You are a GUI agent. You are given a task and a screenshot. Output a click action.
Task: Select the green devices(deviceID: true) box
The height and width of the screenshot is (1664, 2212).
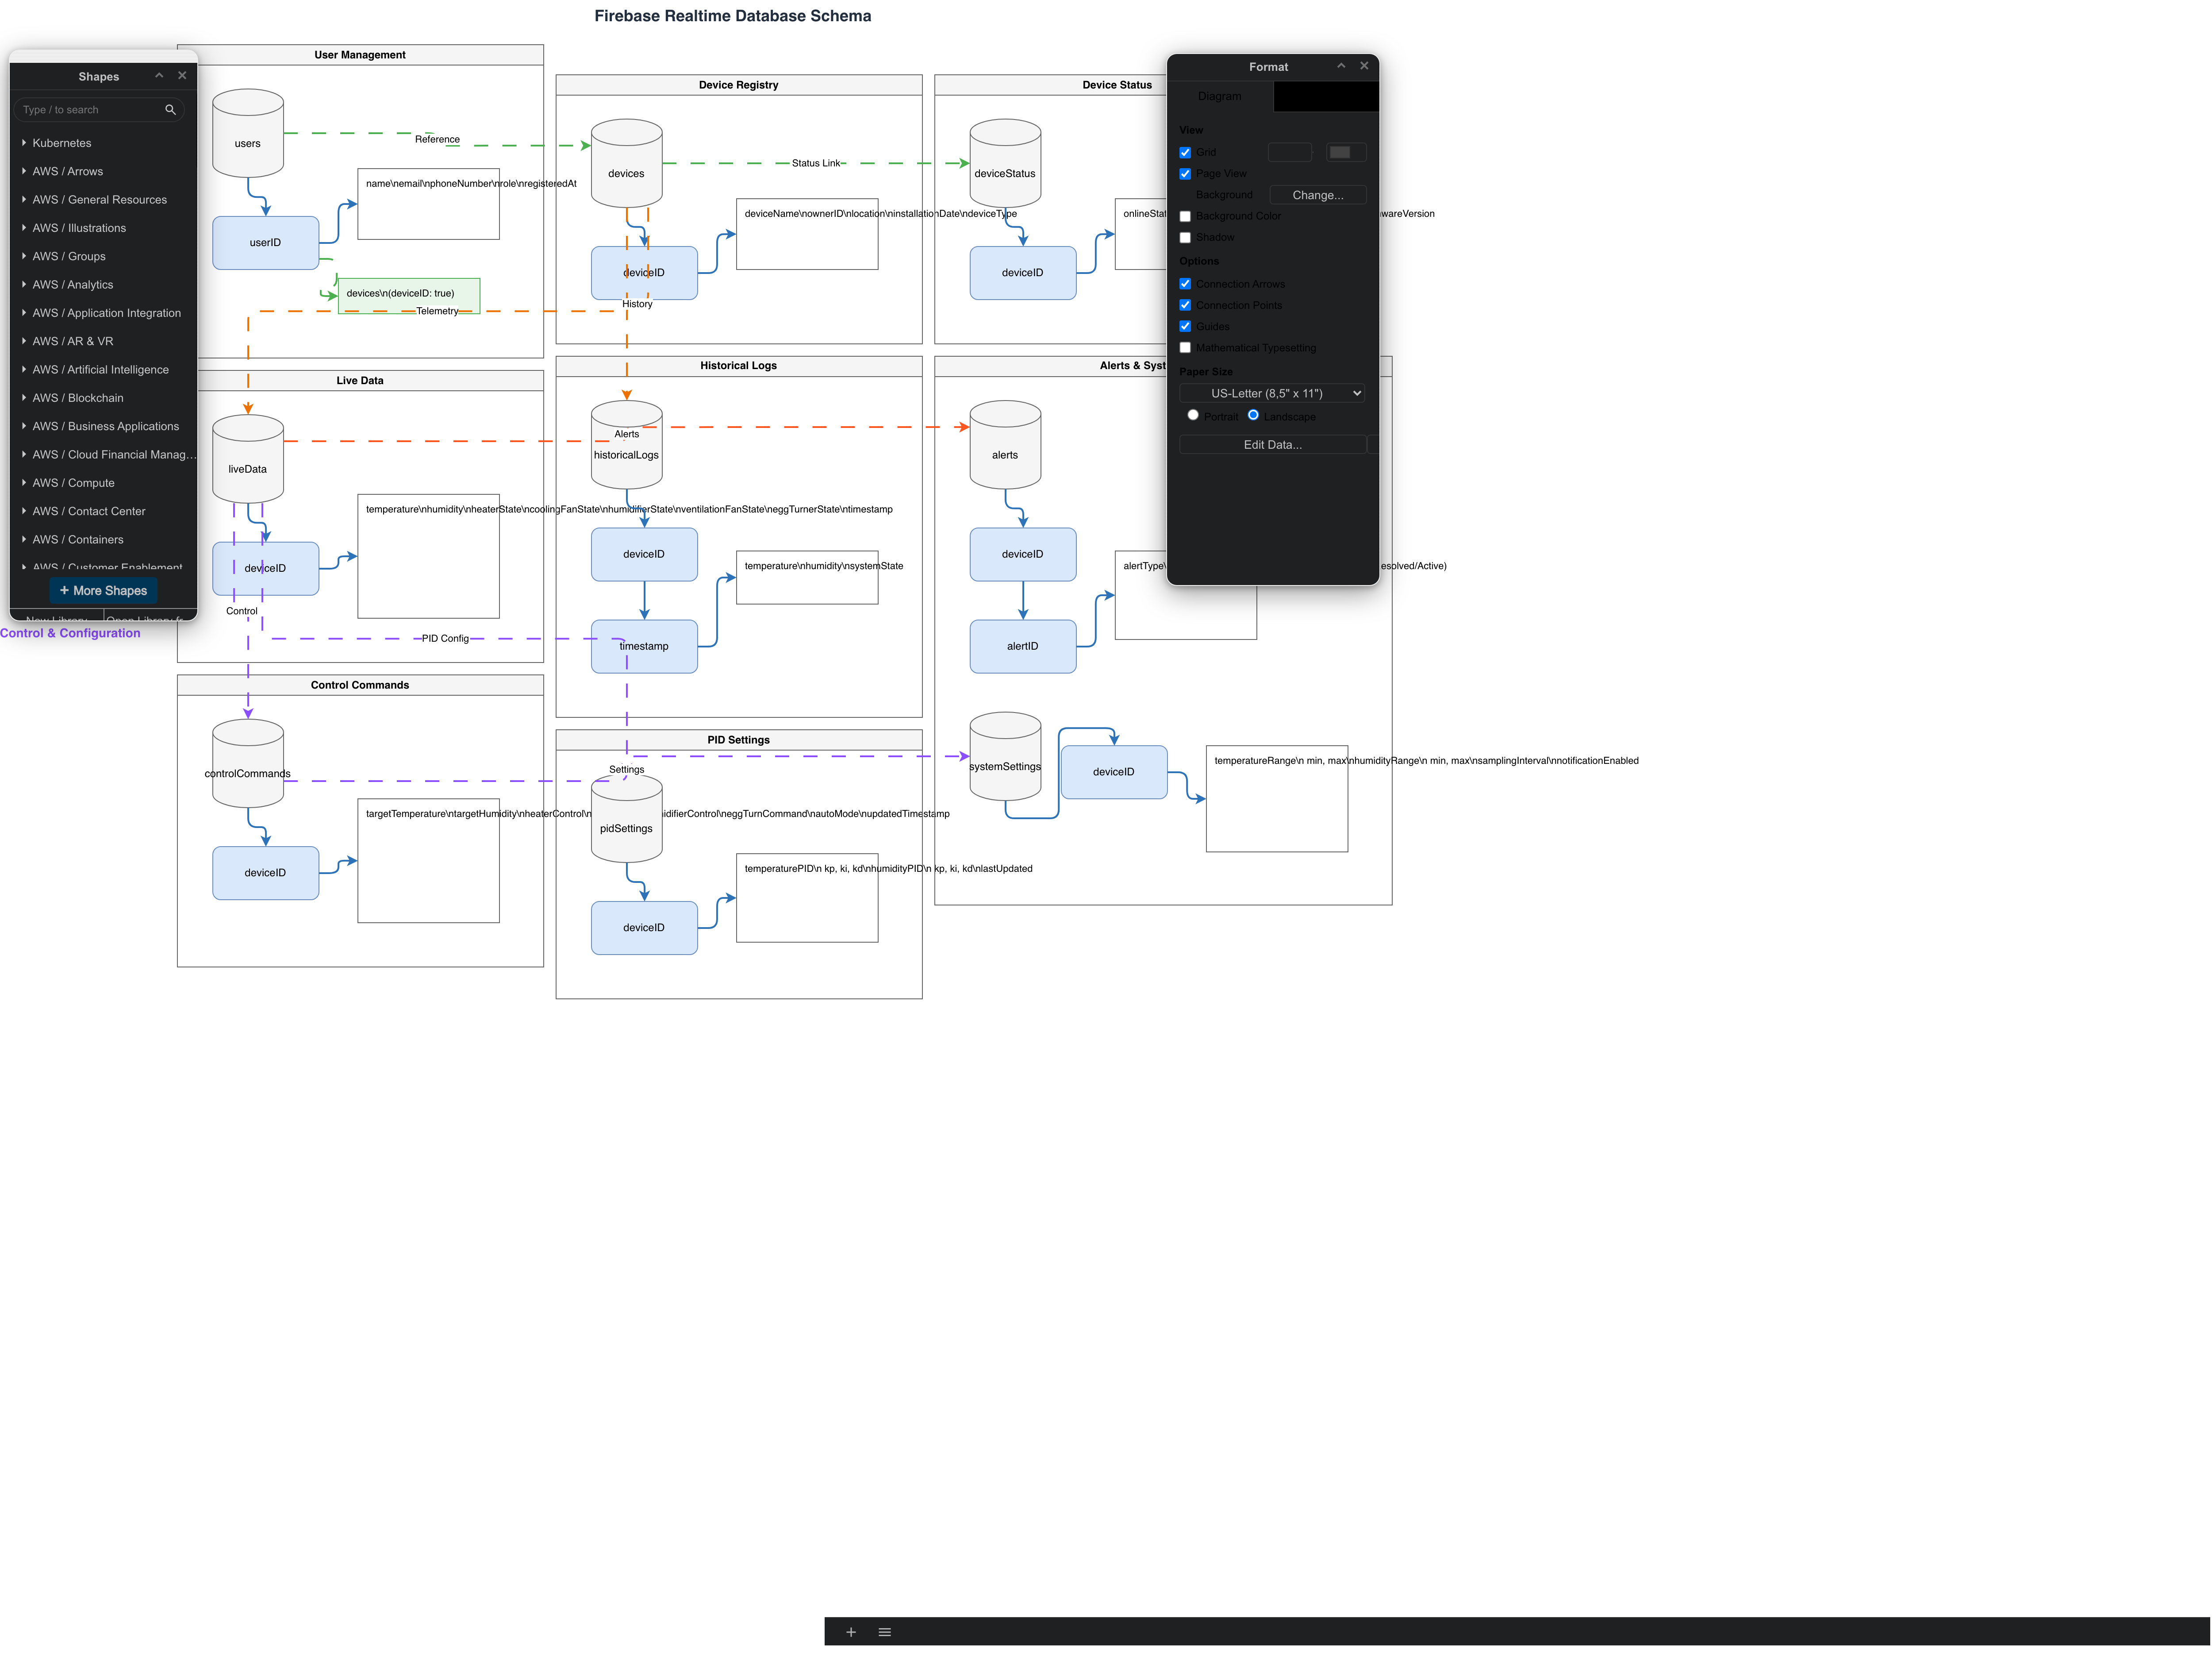pos(409,296)
